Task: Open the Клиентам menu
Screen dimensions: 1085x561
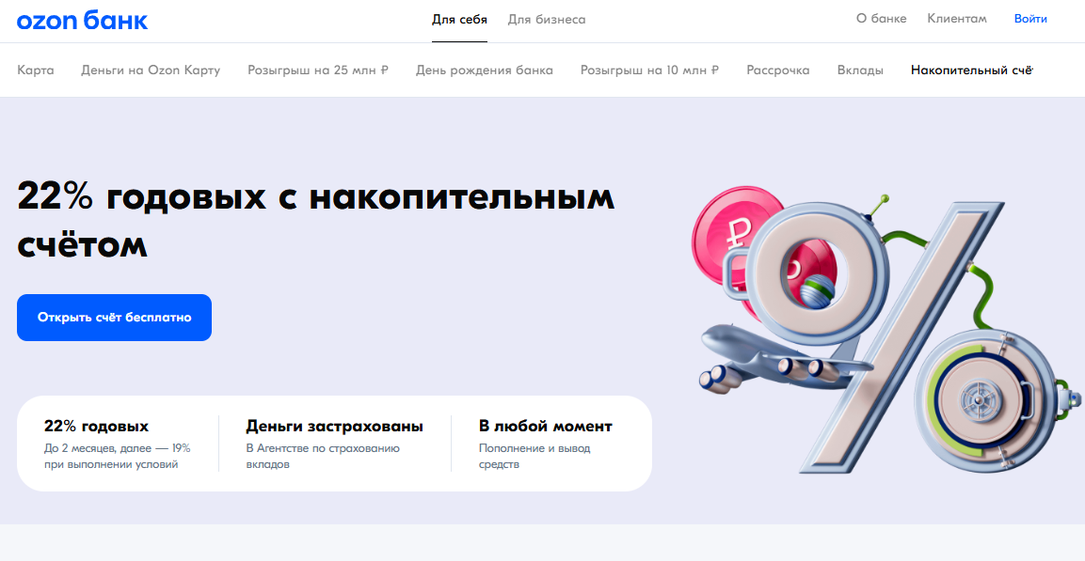Action: (957, 19)
